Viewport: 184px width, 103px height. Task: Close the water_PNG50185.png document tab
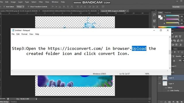pyautogui.click(x=39, y=11)
